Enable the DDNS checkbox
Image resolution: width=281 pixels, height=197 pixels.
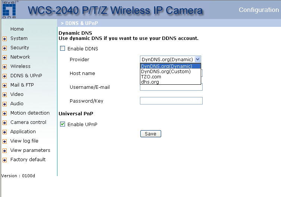point(63,49)
